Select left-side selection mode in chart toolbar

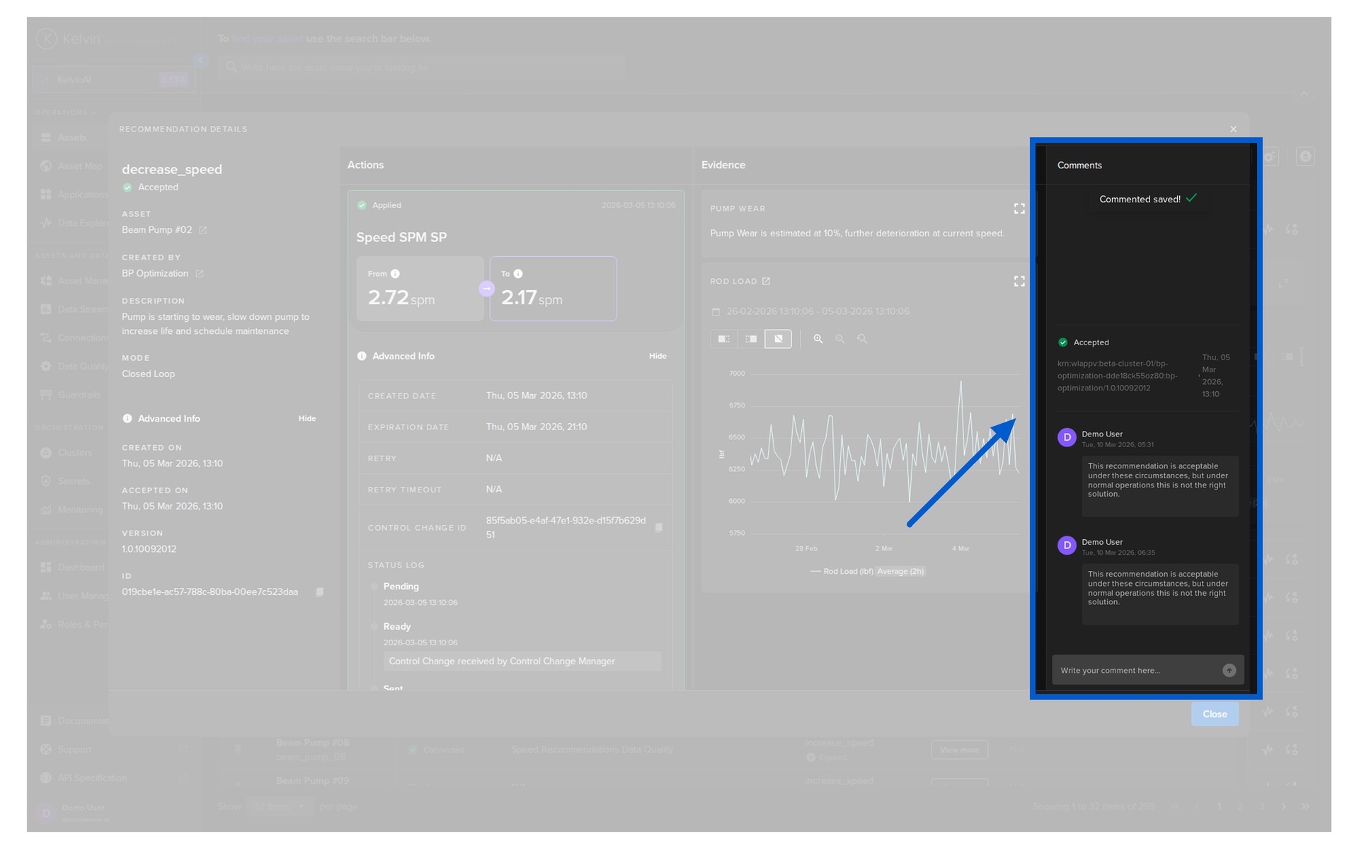[723, 339]
